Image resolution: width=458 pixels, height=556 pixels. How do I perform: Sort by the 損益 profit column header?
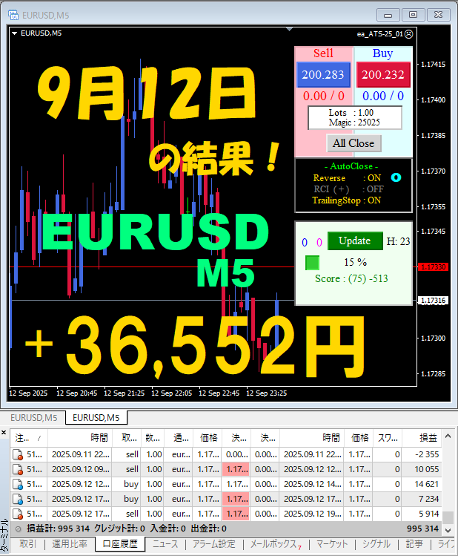(422, 438)
